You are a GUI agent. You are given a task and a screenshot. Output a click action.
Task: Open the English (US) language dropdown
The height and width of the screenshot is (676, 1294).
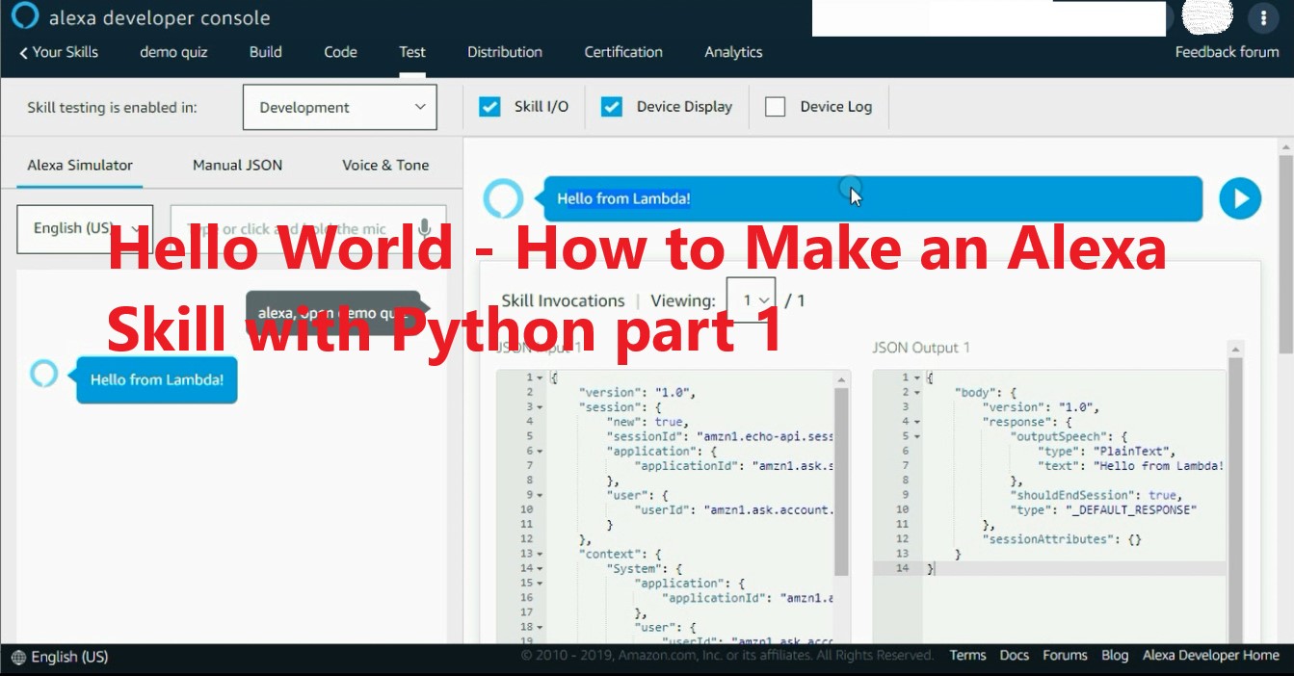[x=84, y=229]
